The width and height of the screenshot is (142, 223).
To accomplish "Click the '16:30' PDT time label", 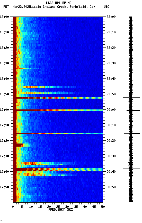I will [4, 63].
